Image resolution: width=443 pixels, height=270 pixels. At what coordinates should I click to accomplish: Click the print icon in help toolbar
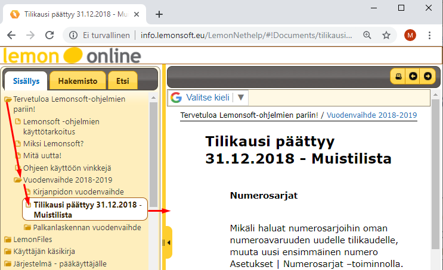(398, 76)
